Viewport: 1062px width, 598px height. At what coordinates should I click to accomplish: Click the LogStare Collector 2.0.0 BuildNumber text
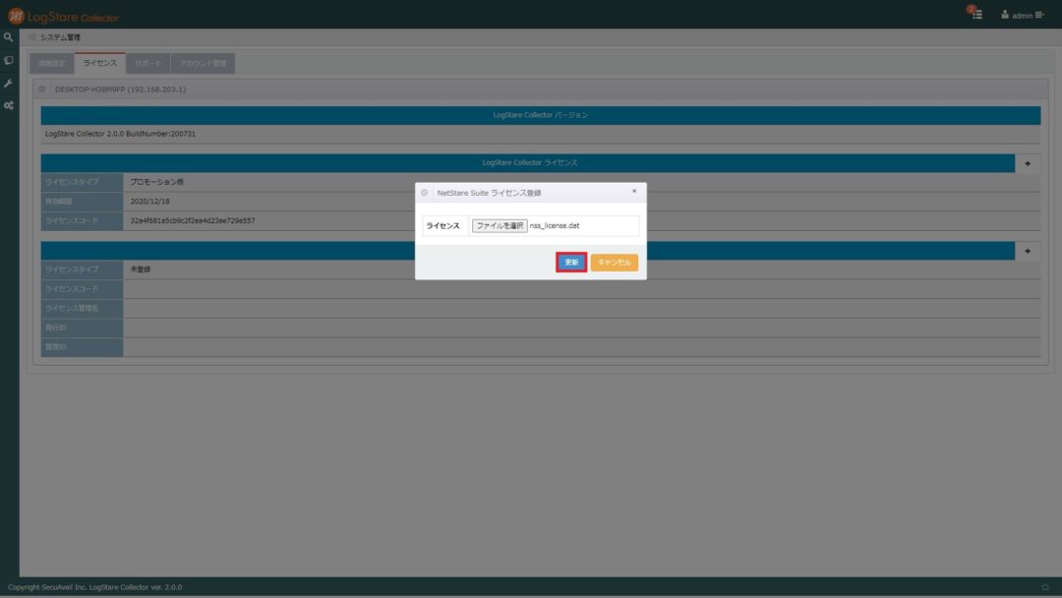121,134
